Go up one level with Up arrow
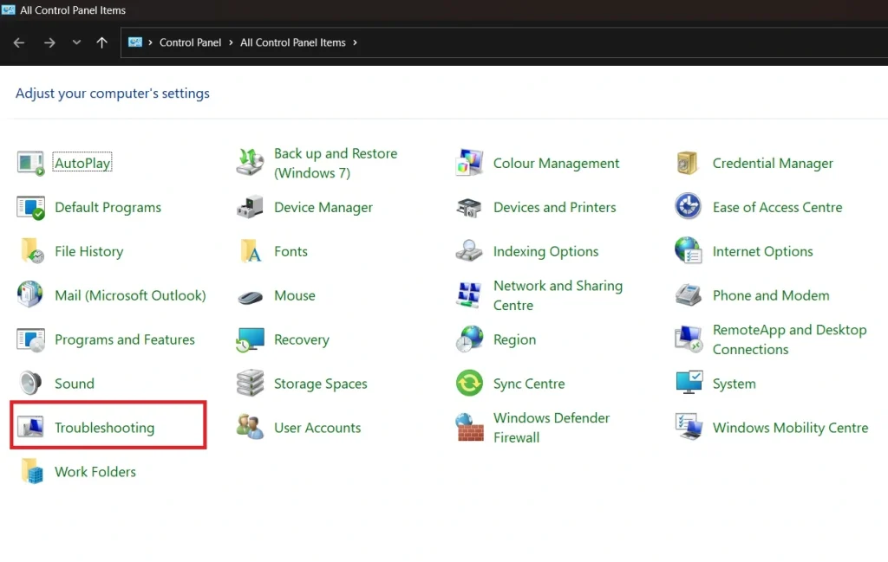Viewport: 888px width, 562px height. (x=102, y=42)
